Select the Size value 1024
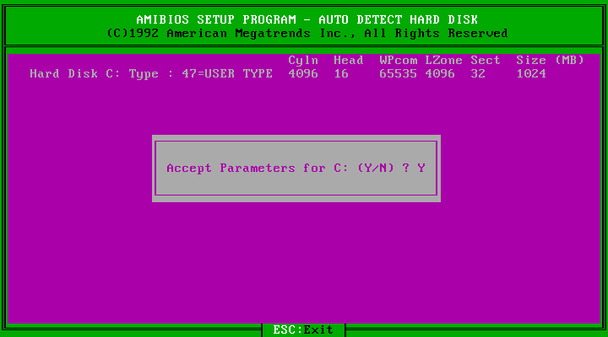 (x=531, y=73)
